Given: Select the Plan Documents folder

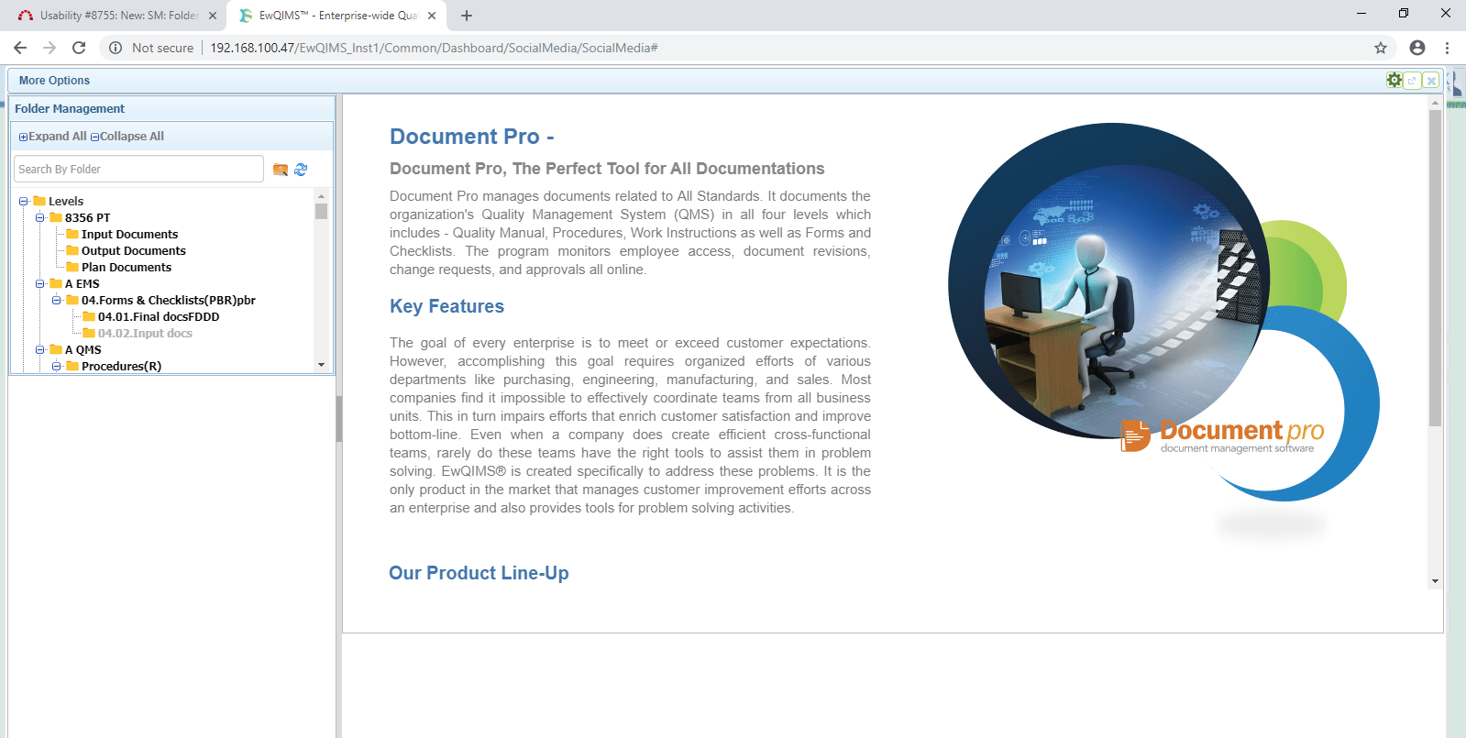Looking at the screenshot, I should [x=127, y=267].
